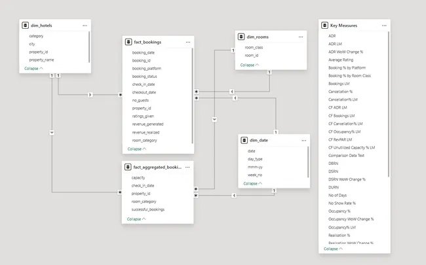Open fact_bookings more options menu
Image resolution: width=426 pixels, height=265 pixels.
click(x=188, y=42)
